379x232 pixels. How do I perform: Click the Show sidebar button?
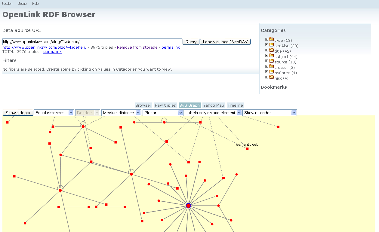pyautogui.click(x=18, y=113)
